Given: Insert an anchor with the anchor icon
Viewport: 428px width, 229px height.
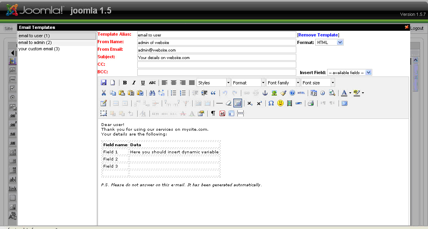Looking at the screenshot, I should 265,93.
